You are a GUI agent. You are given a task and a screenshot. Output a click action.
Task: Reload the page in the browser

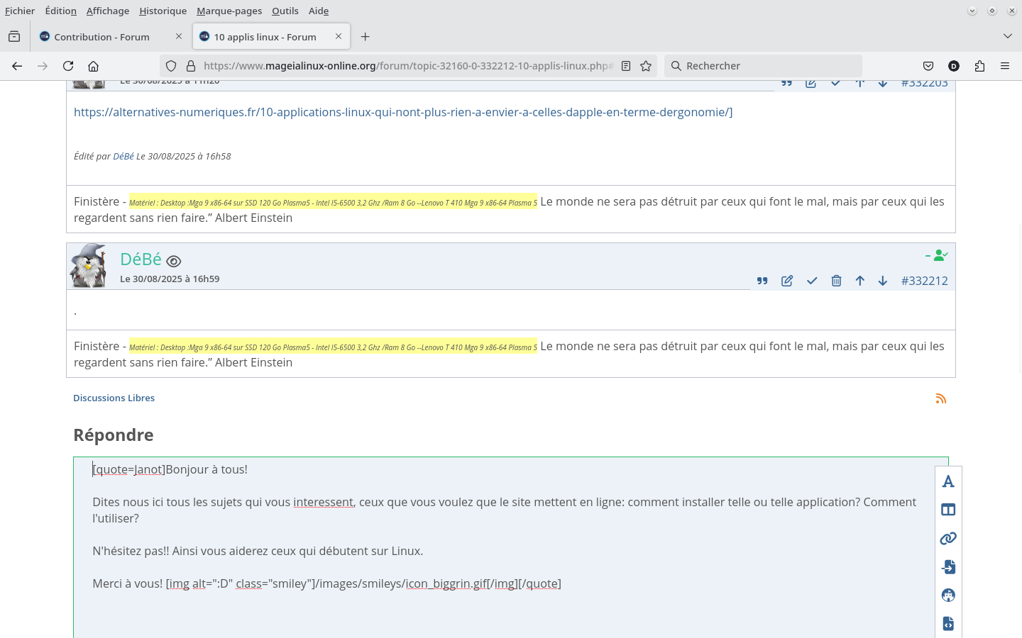(68, 66)
